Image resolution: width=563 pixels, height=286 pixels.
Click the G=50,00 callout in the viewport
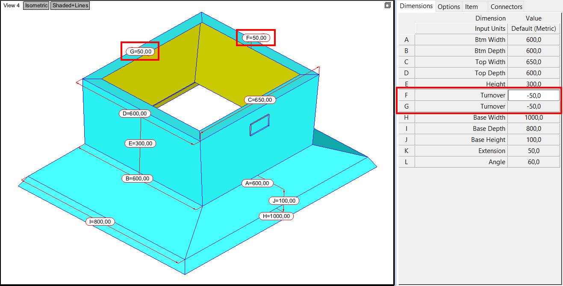pos(139,51)
